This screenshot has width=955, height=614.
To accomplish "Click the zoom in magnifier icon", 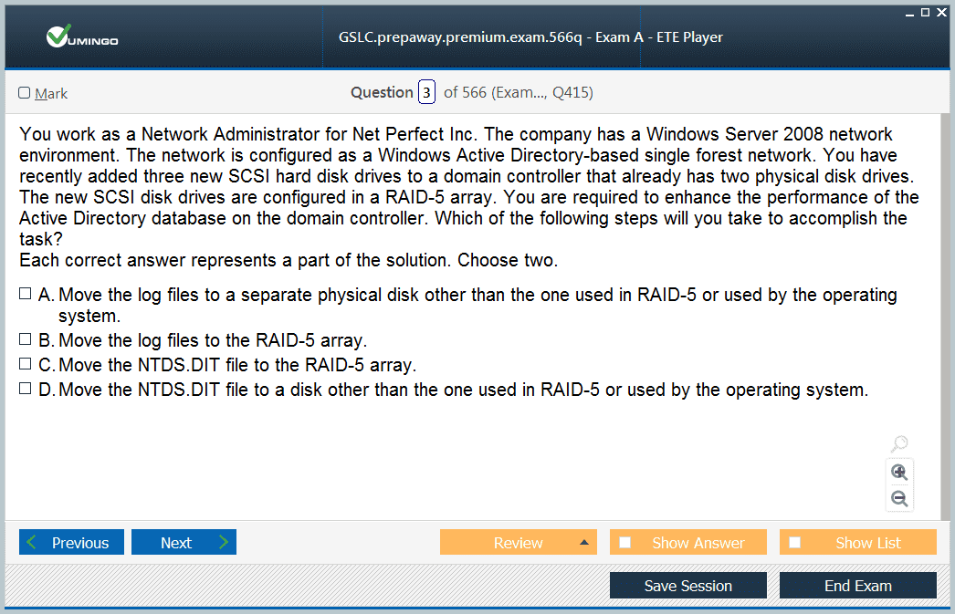I will pyautogui.click(x=899, y=473).
